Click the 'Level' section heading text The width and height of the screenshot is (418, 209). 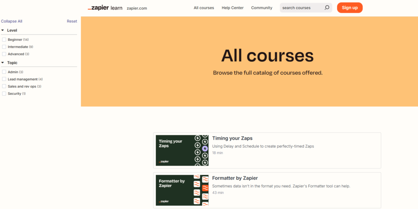coord(12,30)
